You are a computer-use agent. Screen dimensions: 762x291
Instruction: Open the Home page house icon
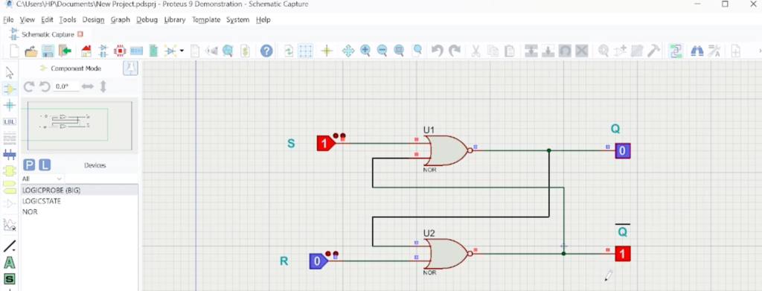[86, 51]
